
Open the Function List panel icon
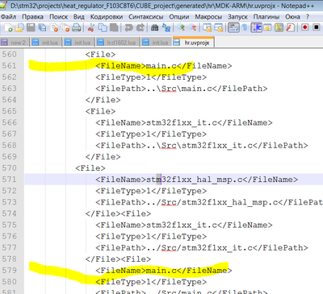pyautogui.click(x=290, y=27)
